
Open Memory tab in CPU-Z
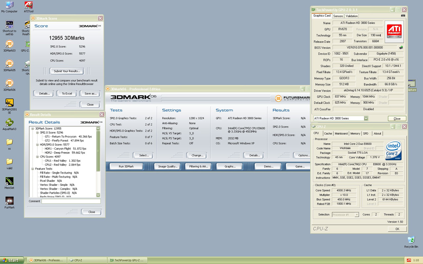pos(355,134)
